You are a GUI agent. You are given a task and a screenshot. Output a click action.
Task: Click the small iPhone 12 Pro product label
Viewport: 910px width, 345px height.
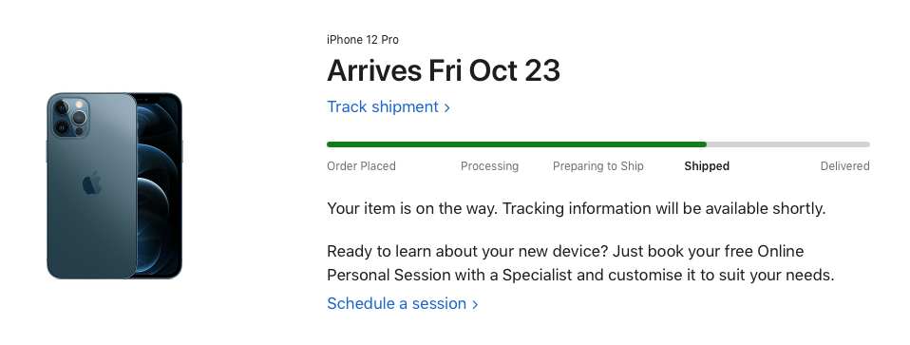coord(363,40)
